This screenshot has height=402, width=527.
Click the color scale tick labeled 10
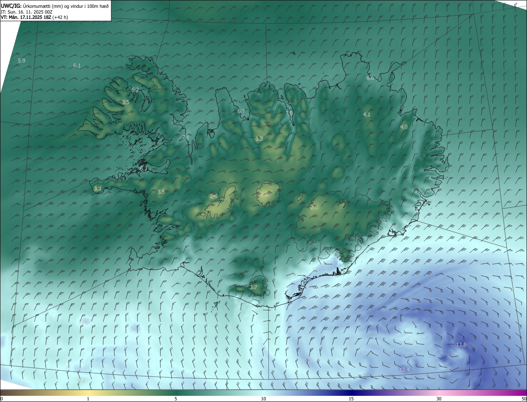tap(263, 399)
